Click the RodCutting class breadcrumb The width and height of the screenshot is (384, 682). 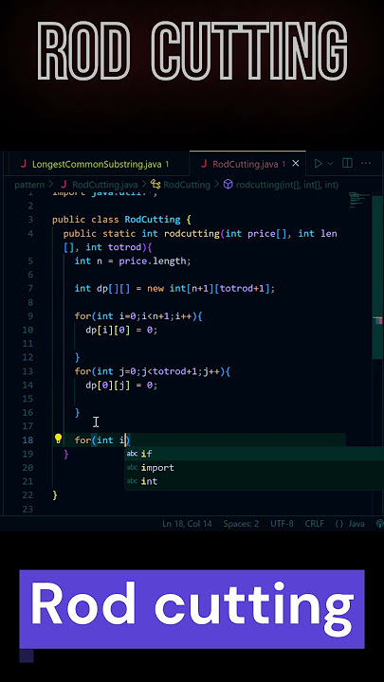(181, 185)
